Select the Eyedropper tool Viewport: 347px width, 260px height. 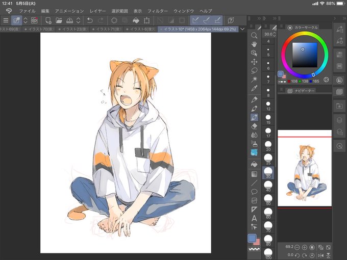[254, 88]
